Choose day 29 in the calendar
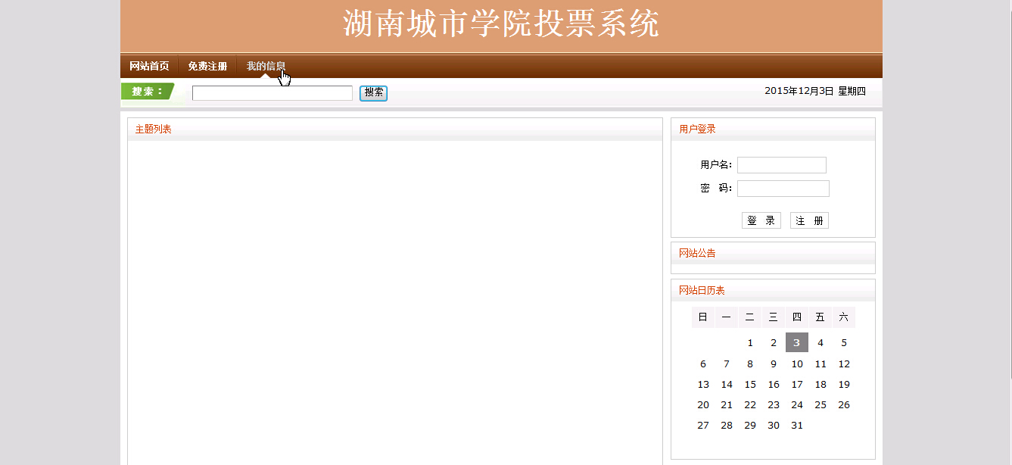 point(750,426)
